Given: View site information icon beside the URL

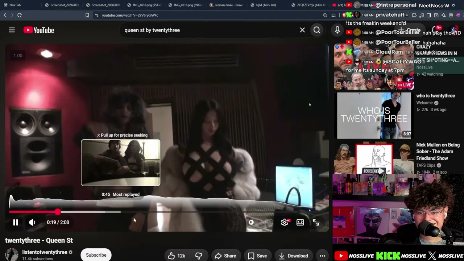Looking at the screenshot, I should (96, 15).
